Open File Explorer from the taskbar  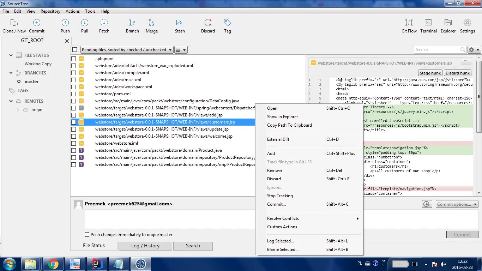[31, 264]
